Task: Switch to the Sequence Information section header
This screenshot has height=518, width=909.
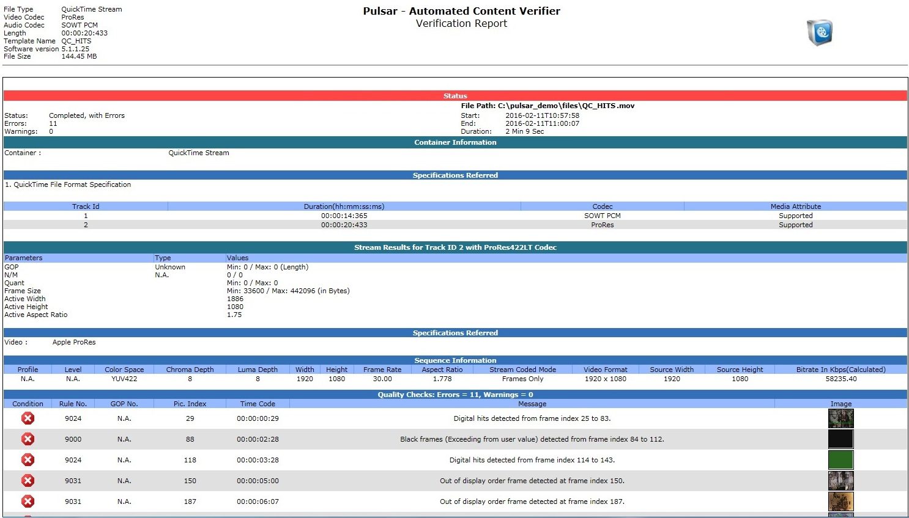Action: click(x=455, y=360)
